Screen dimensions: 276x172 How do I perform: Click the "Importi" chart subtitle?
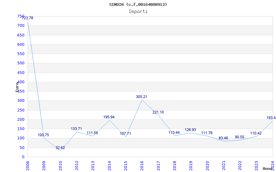[138, 11]
